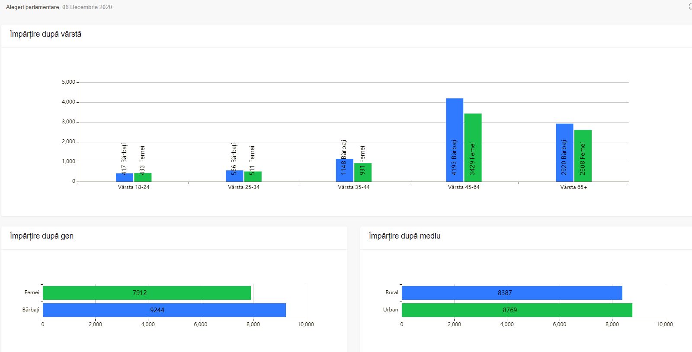Click the green 931 Femei bar for Vârsta 35-44
692x352 pixels.
pos(362,172)
